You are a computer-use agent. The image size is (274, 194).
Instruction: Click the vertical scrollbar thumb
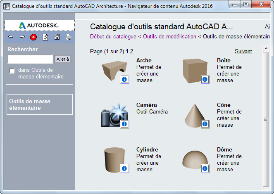[266, 119]
